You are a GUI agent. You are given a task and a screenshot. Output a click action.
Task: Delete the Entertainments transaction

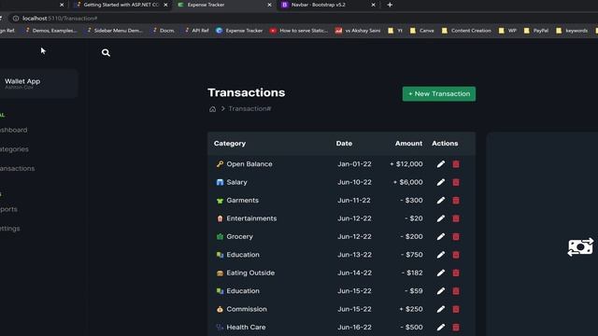point(456,218)
